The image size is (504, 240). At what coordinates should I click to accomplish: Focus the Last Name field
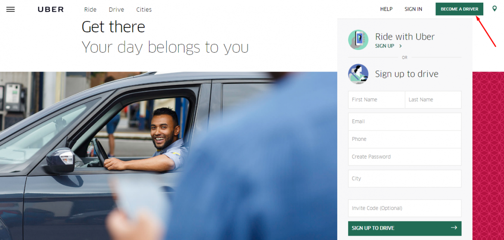pos(433,100)
